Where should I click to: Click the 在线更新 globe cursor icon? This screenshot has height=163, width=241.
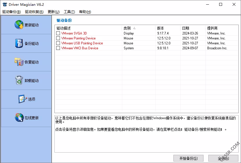[x=19, y=117]
